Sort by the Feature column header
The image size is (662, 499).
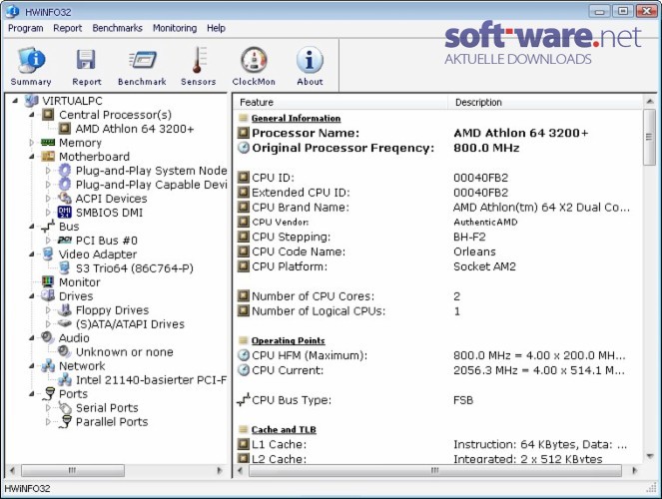[340, 102]
